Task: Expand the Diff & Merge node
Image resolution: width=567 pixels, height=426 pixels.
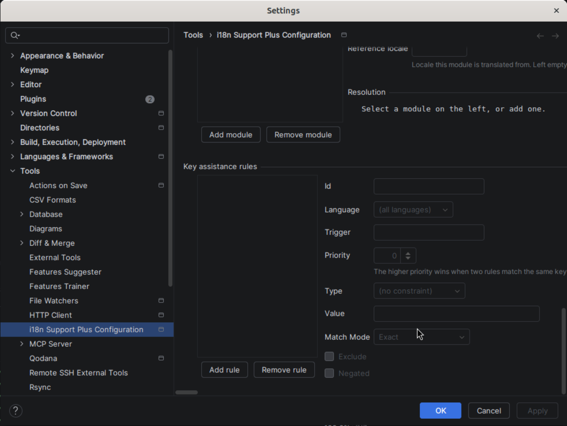Action: (22, 243)
